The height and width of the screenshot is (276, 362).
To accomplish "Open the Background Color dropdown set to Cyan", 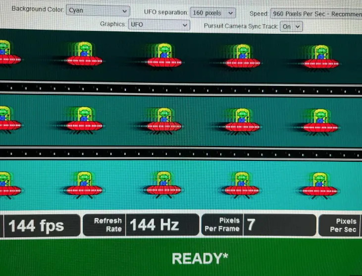I will tap(98, 11).
